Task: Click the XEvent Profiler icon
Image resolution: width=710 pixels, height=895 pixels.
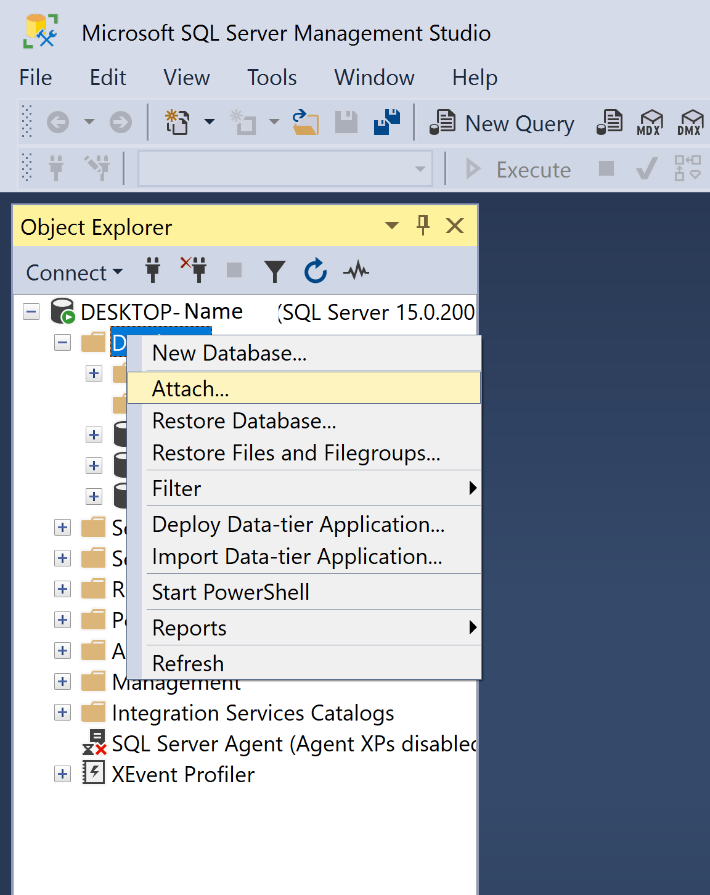Action: [94, 773]
